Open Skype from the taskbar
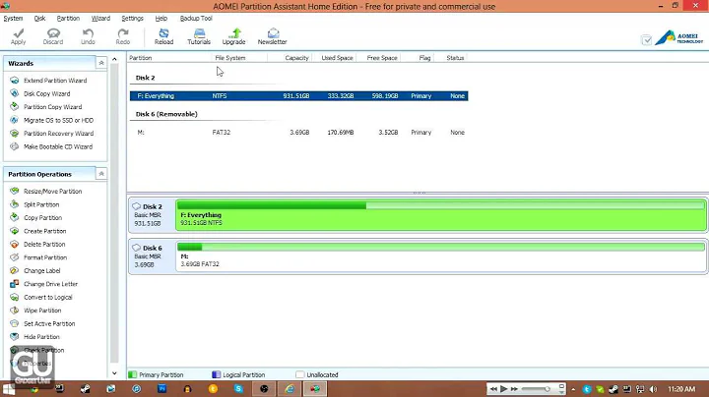This screenshot has height=397, width=709. click(238, 388)
